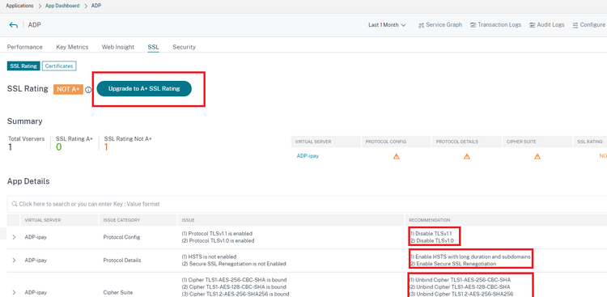This screenshot has height=297, width=607.
Task: Click 'Cipher TLS1-AES-128-CBC-SHA is bound' issue
Action: (234, 287)
